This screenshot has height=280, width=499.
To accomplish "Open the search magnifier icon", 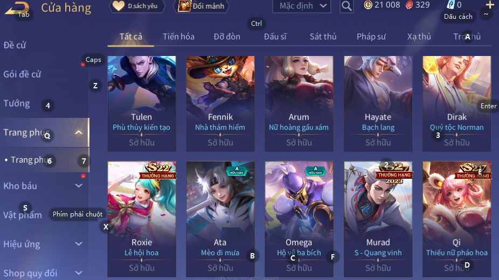I will pyautogui.click(x=346, y=6).
